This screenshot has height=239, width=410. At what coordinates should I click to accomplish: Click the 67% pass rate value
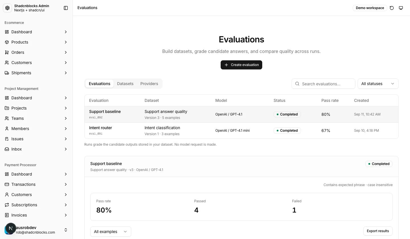pyautogui.click(x=326, y=131)
